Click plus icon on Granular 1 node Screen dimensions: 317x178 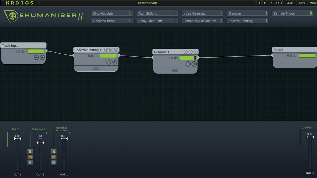click(x=194, y=64)
